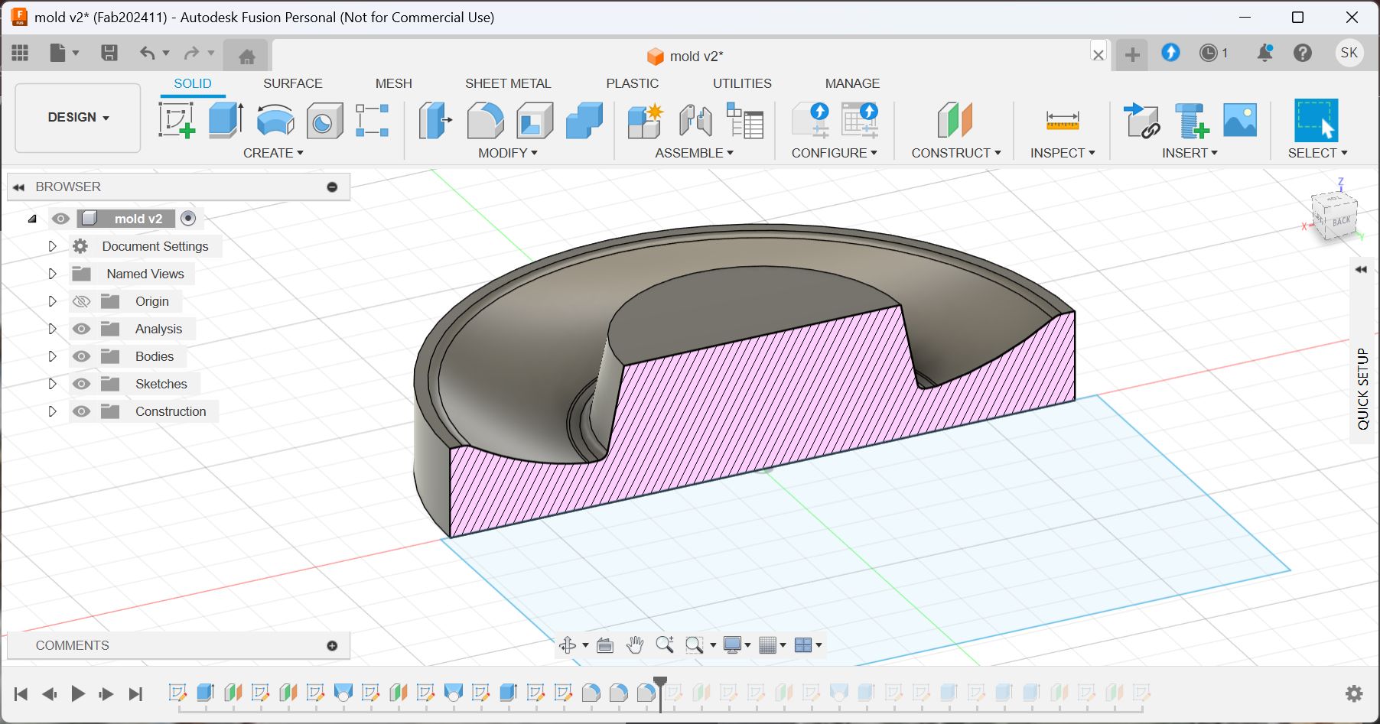1380x724 pixels.
Task: Open the CREATE dropdown menu
Action: click(x=273, y=153)
